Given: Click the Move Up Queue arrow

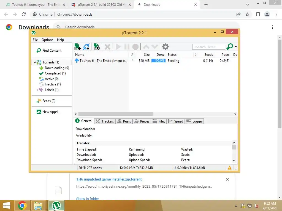Looking at the screenshot, I should [x=146, y=47].
